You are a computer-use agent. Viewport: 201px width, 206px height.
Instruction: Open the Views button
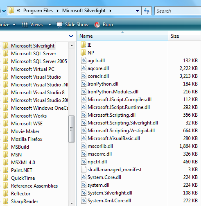tap(32, 25)
